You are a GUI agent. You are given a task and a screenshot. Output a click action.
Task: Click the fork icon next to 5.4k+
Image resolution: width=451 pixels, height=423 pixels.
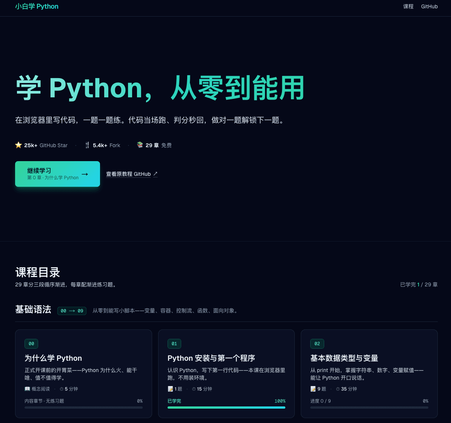[x=87, y=145]
